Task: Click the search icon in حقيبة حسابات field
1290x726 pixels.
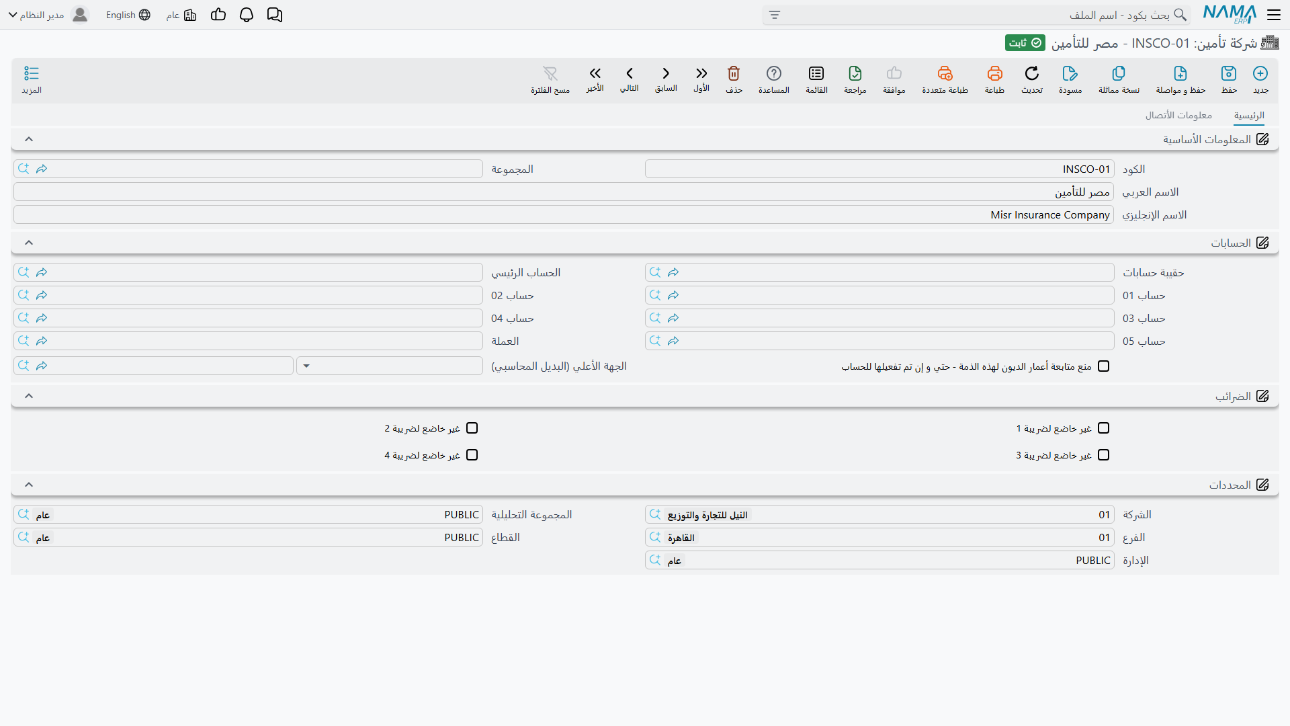Action: (655, 272)
